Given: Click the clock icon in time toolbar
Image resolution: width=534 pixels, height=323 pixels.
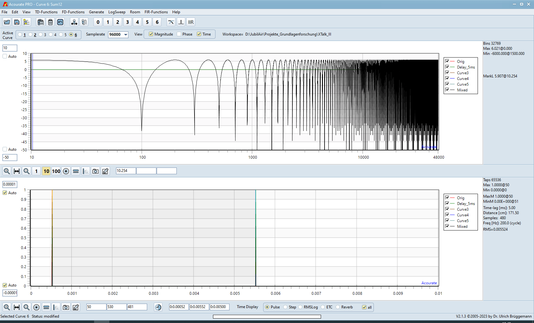Looking at the screenshot, I should point(158,307).
